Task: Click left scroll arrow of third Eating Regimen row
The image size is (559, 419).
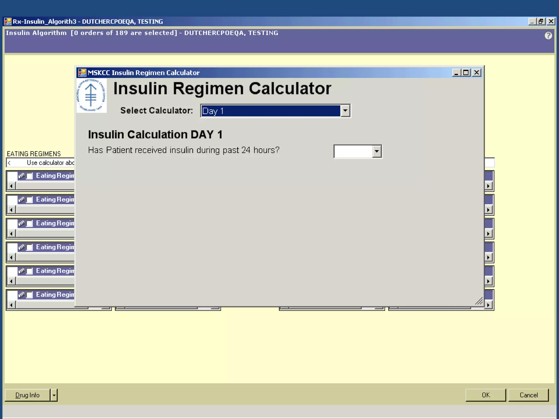Action: [x=11, y=234]
